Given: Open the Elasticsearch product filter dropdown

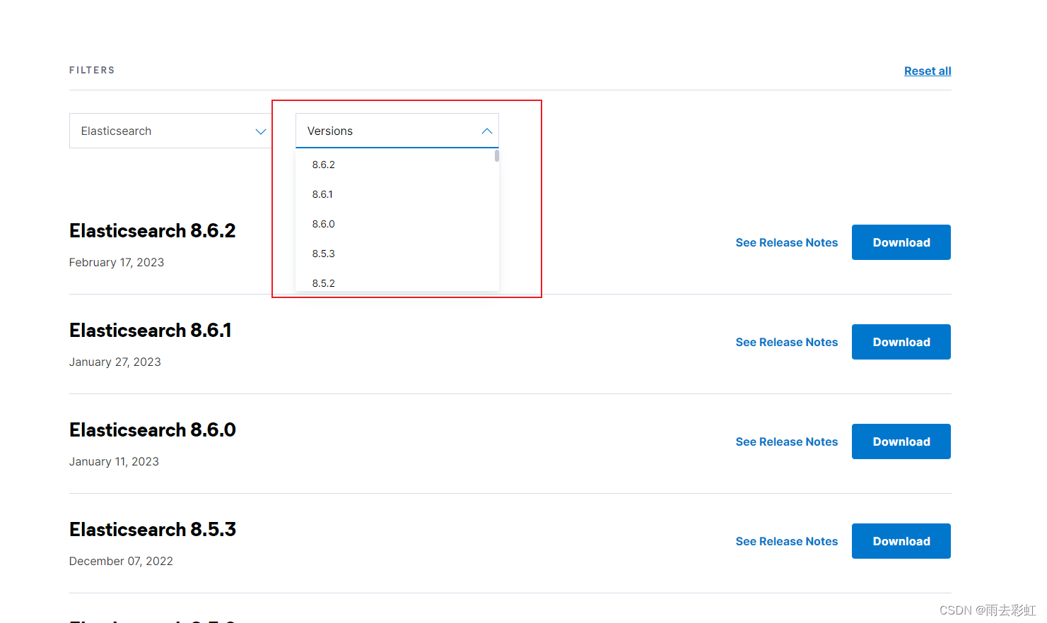Looking at the screenshot, I should click(170, 131).
